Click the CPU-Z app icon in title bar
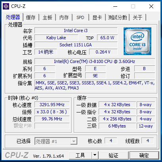162x162 pixels. pos(6,6)
